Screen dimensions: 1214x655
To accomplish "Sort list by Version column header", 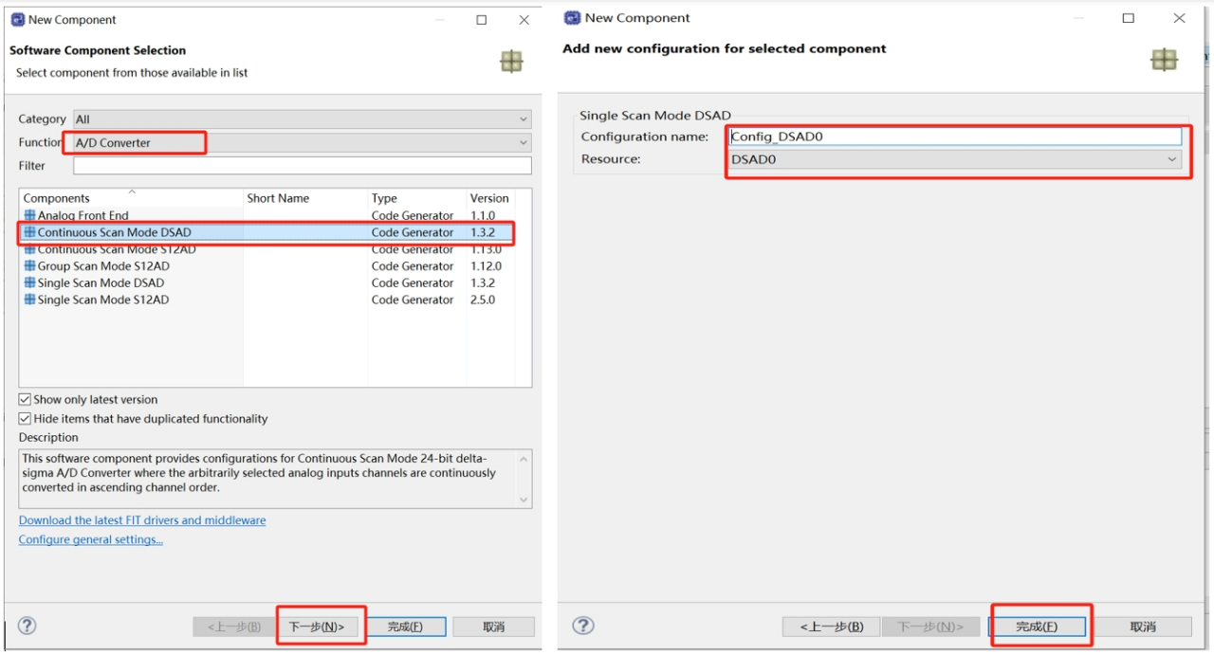I will [490, 198].
